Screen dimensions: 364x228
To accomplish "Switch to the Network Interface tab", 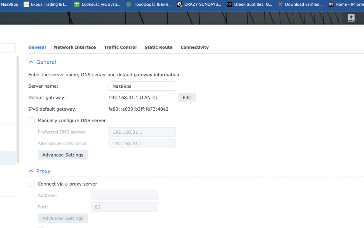I will [x=75, y=47].
